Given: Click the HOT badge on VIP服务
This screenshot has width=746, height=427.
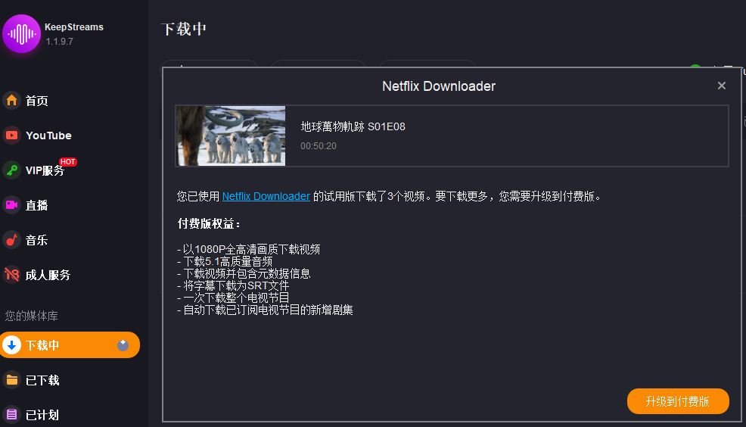Looking at the screenshot, I should click(x=67, y=162).
